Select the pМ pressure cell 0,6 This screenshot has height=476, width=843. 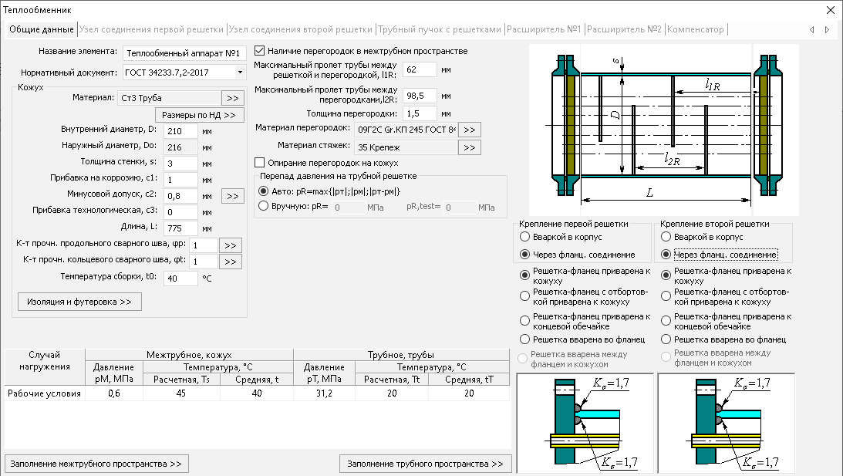point(114,393)
